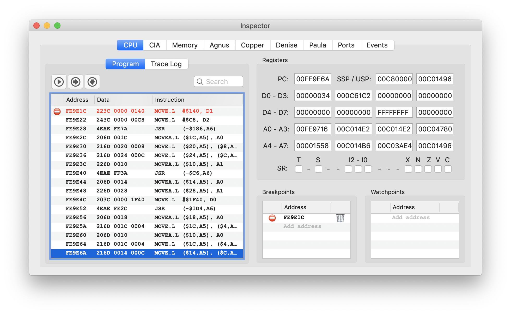Edit D0 register value 00000034

(x=313, y=96)
